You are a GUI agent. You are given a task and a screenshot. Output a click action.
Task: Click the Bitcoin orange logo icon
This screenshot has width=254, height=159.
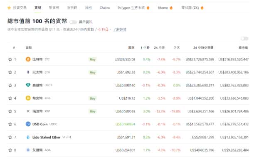28,59
